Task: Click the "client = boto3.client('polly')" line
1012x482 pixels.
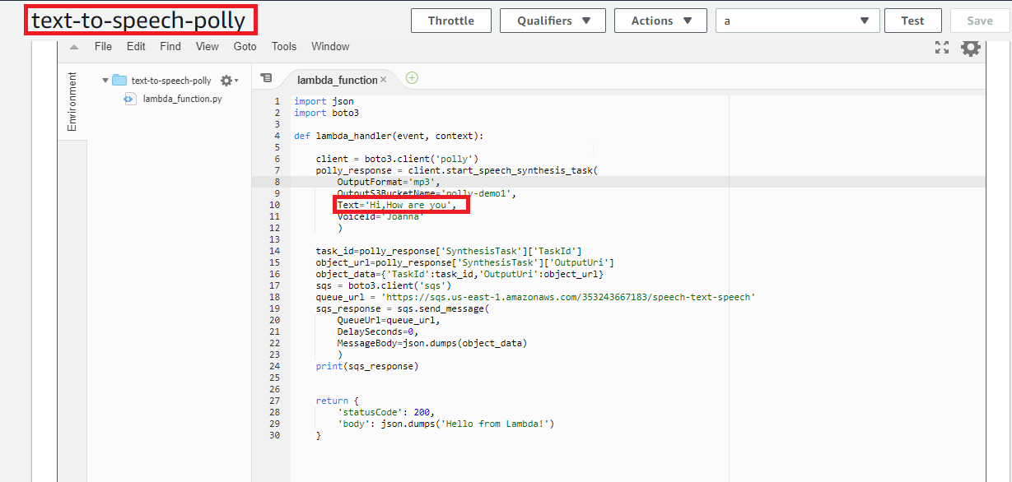Action: point(397,159)
